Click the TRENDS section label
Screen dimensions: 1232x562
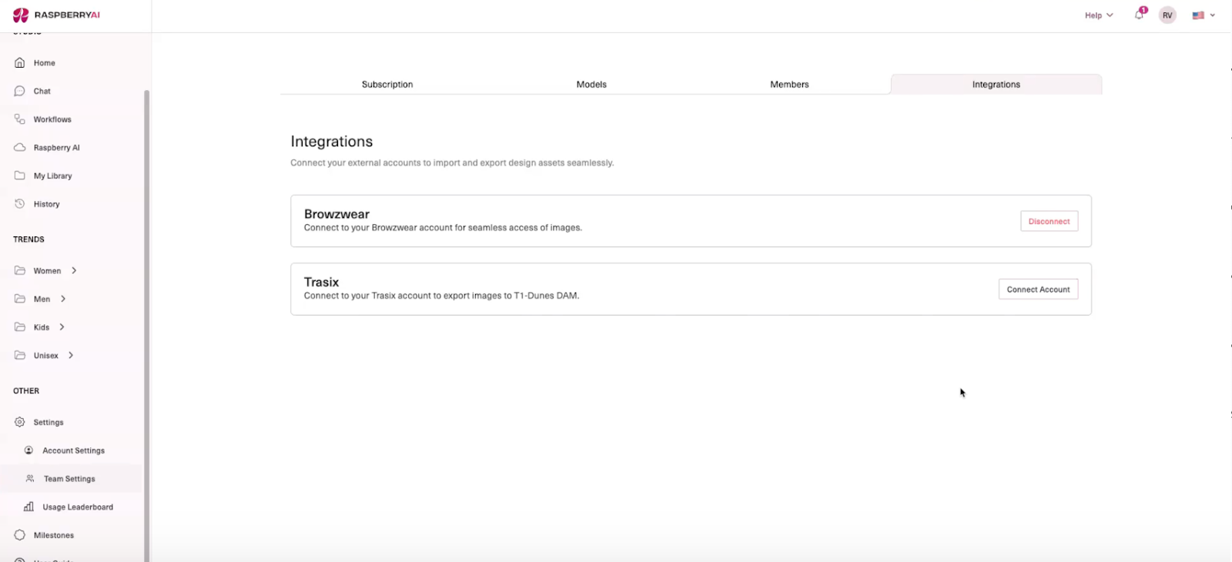pyautogui.click(x=28, y=239)
